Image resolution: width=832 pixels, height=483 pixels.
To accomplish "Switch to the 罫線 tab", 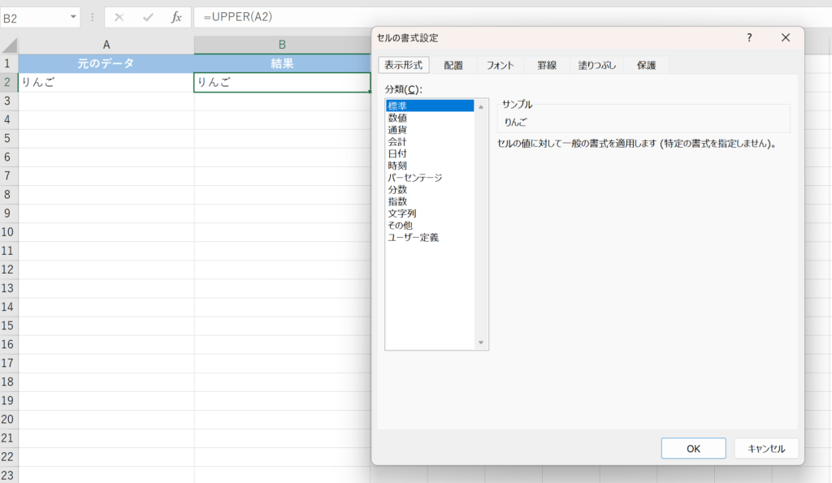I will click(x=547, y=66).
